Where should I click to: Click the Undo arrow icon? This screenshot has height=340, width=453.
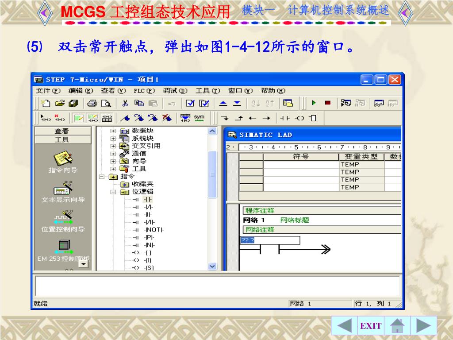[x=172, y=103]
